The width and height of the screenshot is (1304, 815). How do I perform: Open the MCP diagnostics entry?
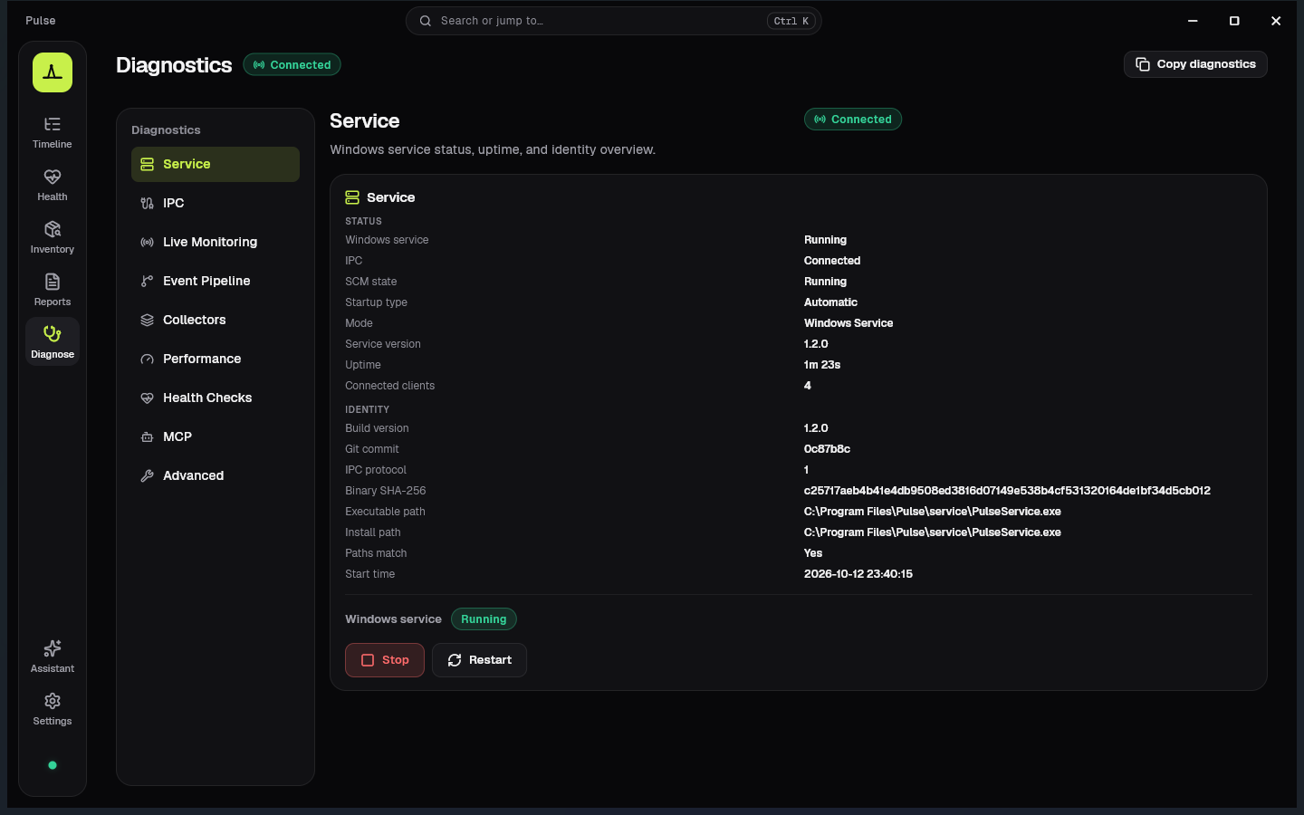(216, 436)
